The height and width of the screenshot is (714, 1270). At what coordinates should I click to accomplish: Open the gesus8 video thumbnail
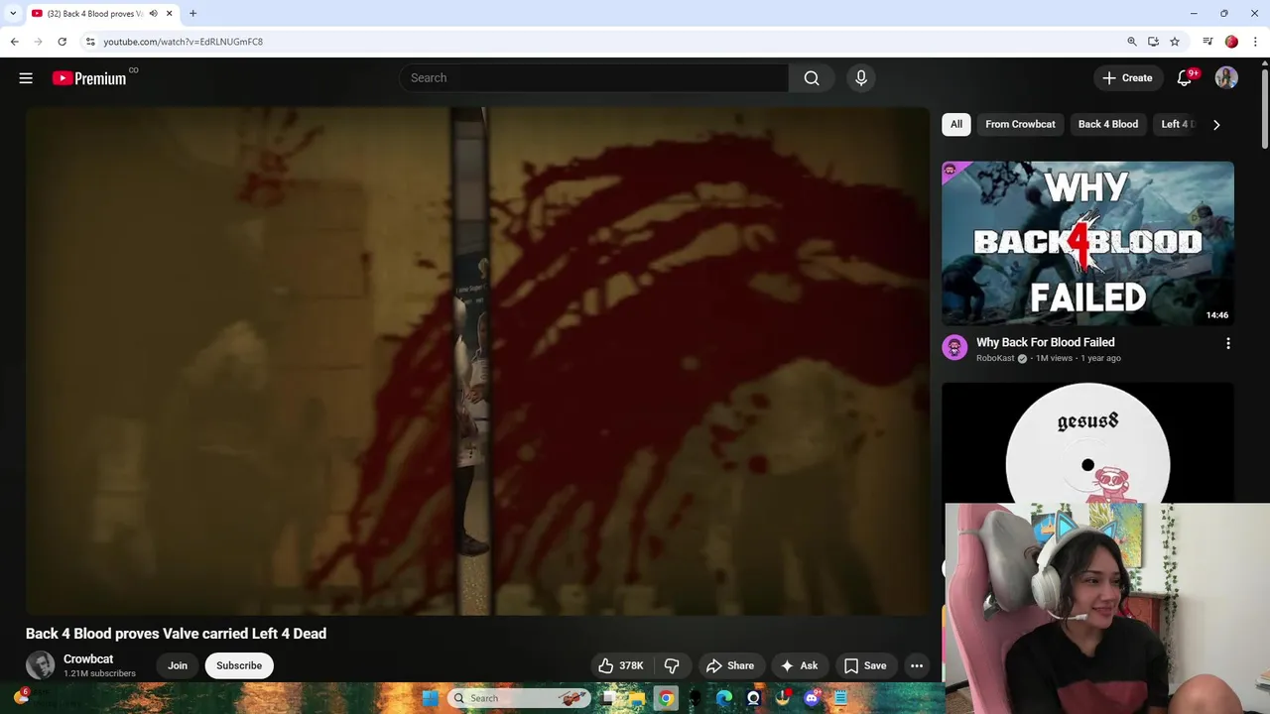coord(1087,442)
